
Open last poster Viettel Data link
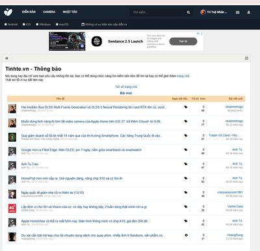coord(235,207)
